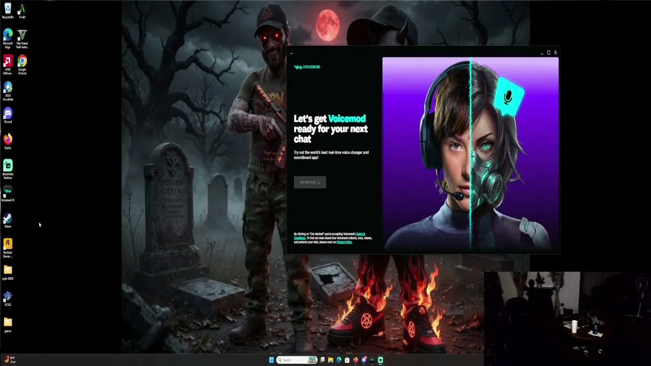Screen dimensions: 651x366
Task: Switch to Voicemod in the taskbar
Action: pyautogui.click(x=372, y=360)
